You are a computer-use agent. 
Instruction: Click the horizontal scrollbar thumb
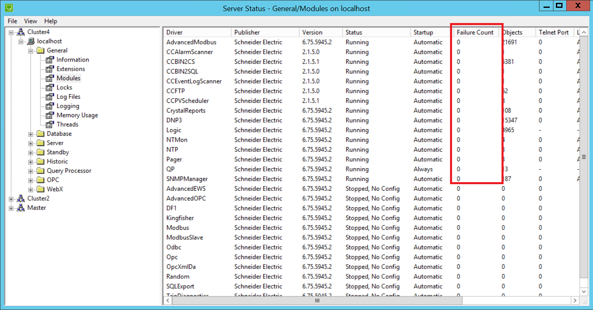pyautogui.click(x=316, y=301)
